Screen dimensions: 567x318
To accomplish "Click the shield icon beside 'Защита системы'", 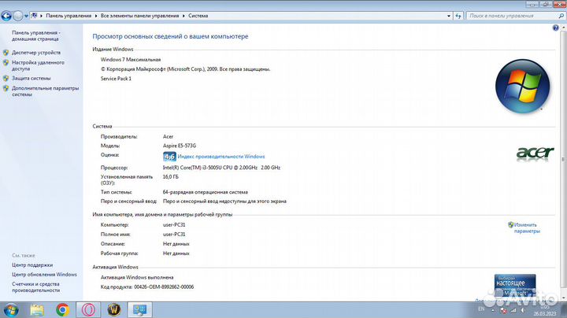I will click(x=6, y=78).
